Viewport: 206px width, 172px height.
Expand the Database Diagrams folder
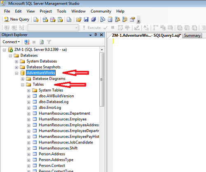pyautogui.click(x=23, y=79)
